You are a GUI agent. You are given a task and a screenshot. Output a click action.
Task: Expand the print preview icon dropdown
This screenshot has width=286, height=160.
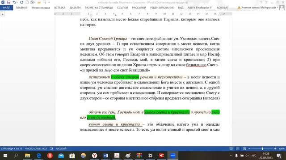click(x=35, y=2)
